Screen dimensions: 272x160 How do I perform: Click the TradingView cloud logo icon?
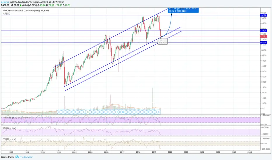[x=17, y=157]
